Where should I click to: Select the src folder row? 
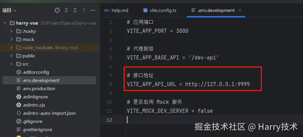pyautogui.click(x=50, y=64)
